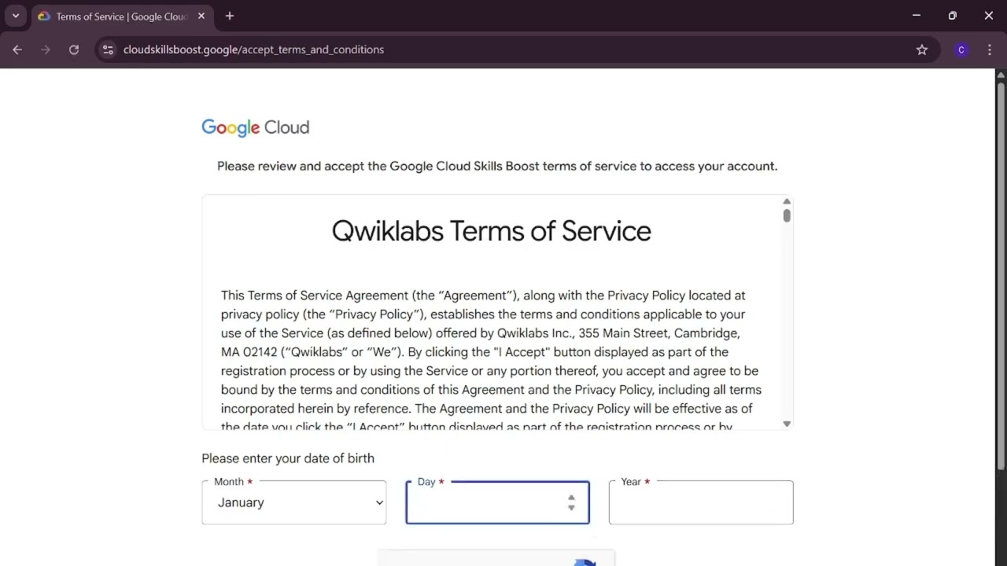Image resolution: width=1007 pixels, height=566 pixels.
Task: Click the Qwiklabs Terms of Service heading
Action: click(492, 231)
